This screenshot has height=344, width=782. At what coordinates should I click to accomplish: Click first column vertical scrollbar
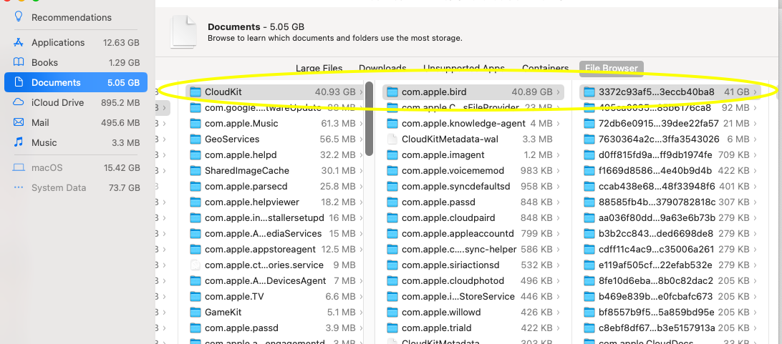coord(369,119)
